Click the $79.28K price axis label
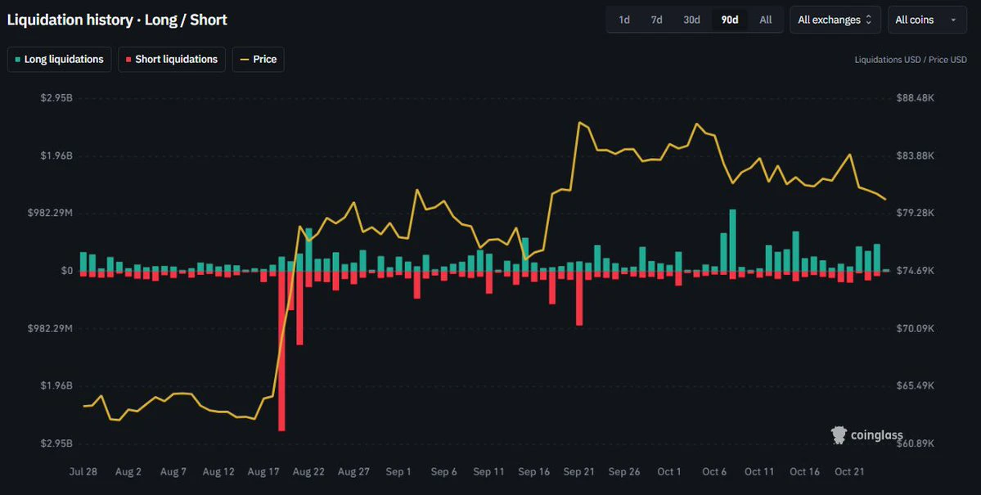The width and height of the screenshot is (981, 495). [x=916, y=214]
